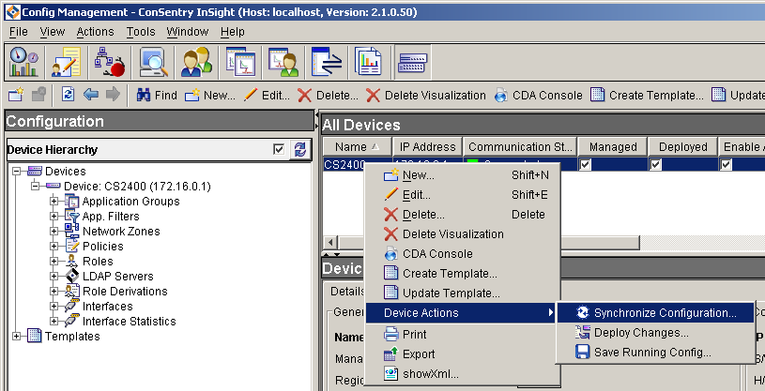Expand Interface Statistics node
The width and height of the screenshot is (765, 391).
[54, 322]
